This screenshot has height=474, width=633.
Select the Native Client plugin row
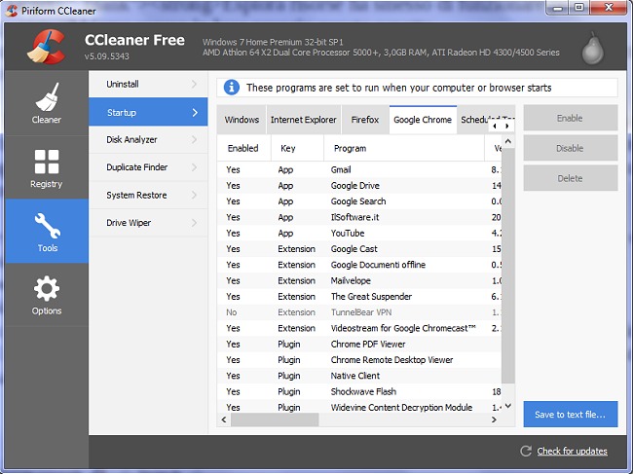click(x=359, y=376)
